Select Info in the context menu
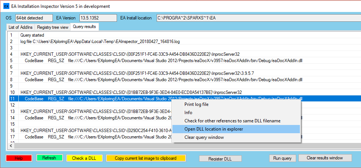This screenshot has height=168, width=361. [x=188, y=113]
